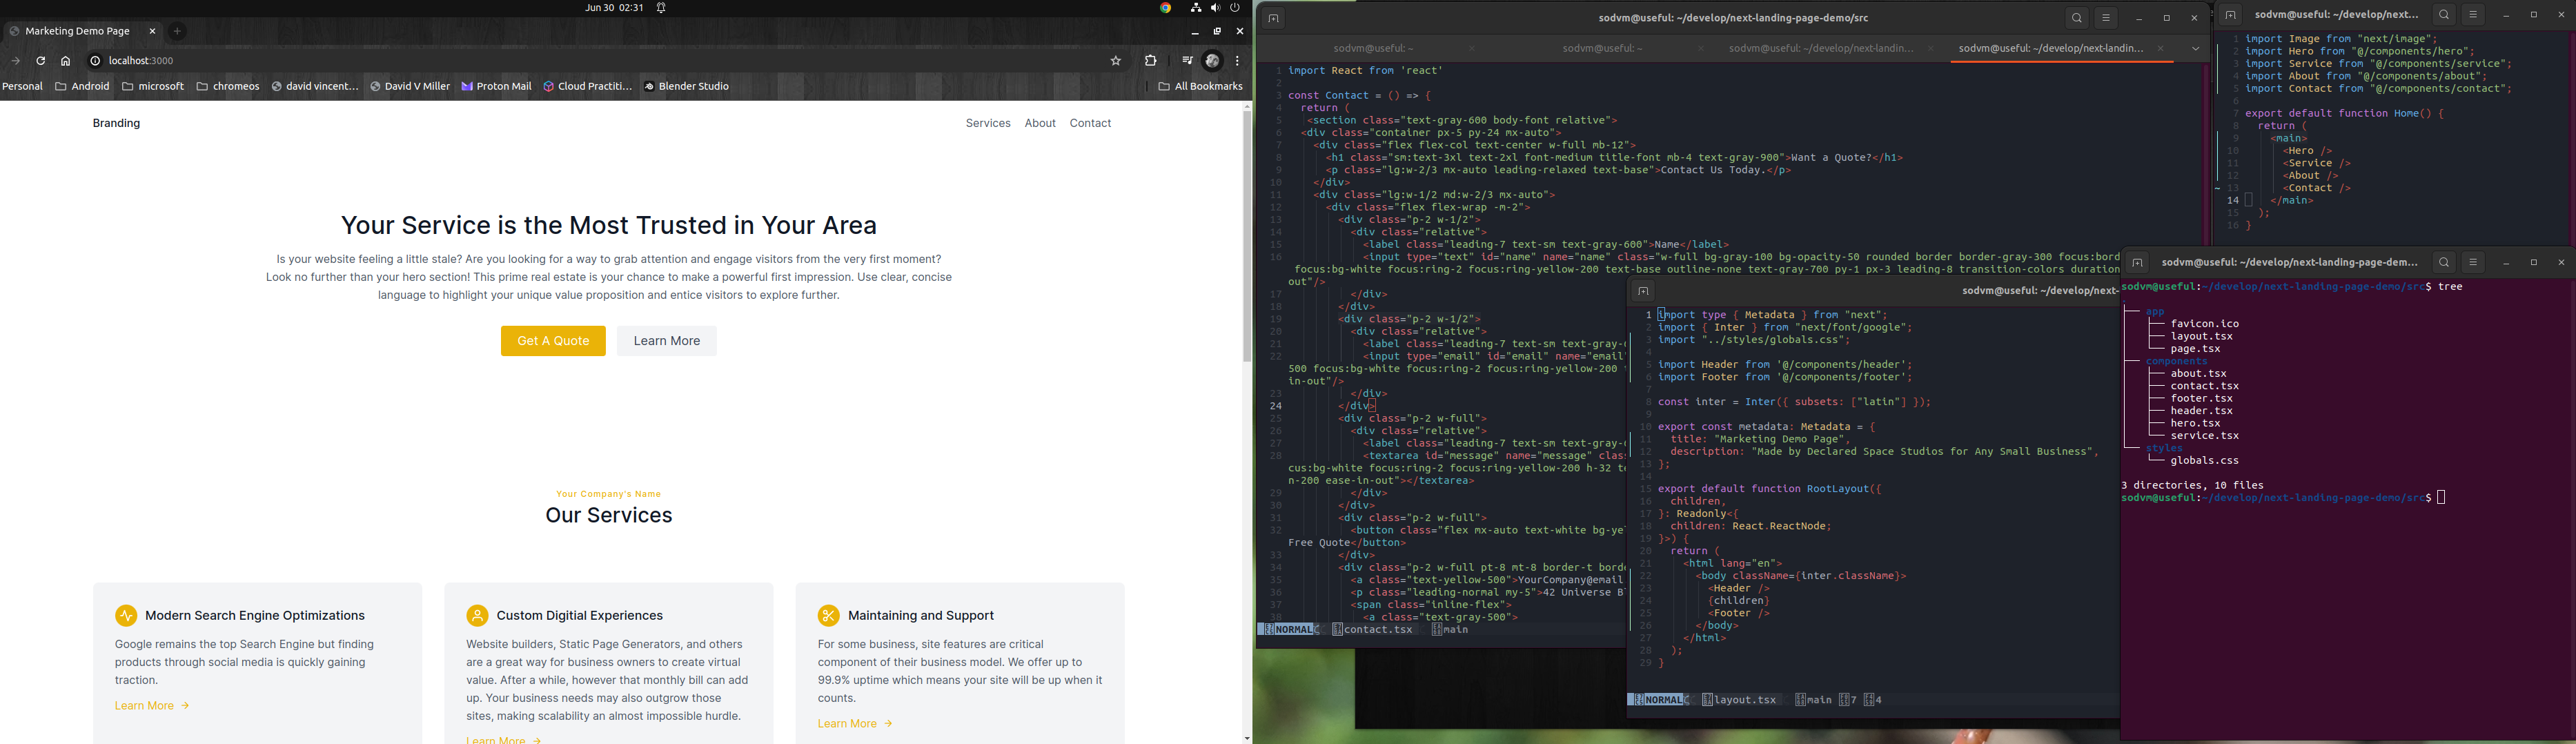
Task: Click the Modern Search Engine Optimizations card icon
Action: (126, 616)
